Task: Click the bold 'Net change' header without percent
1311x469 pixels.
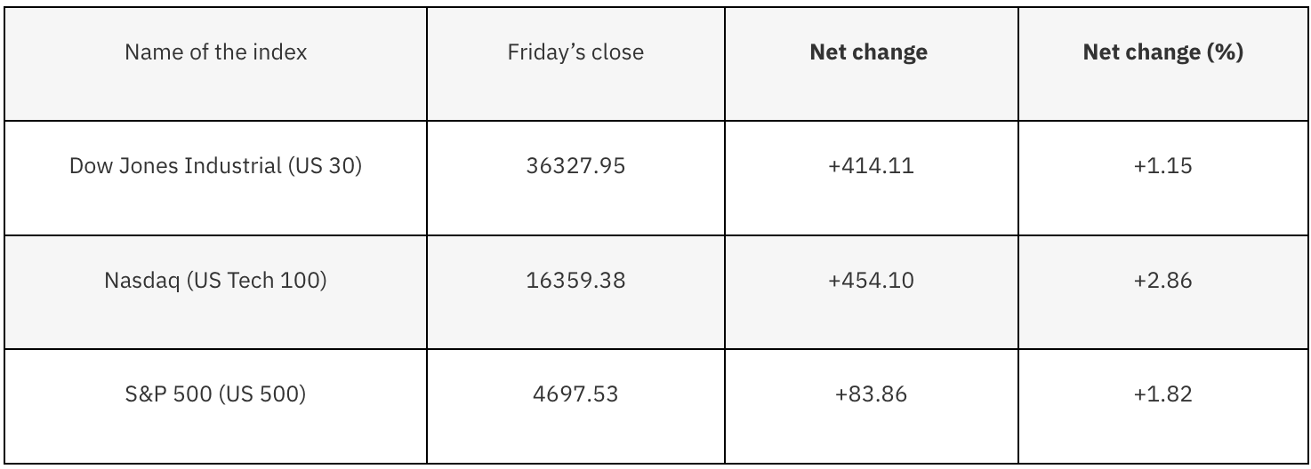Action: pos(868,52)
